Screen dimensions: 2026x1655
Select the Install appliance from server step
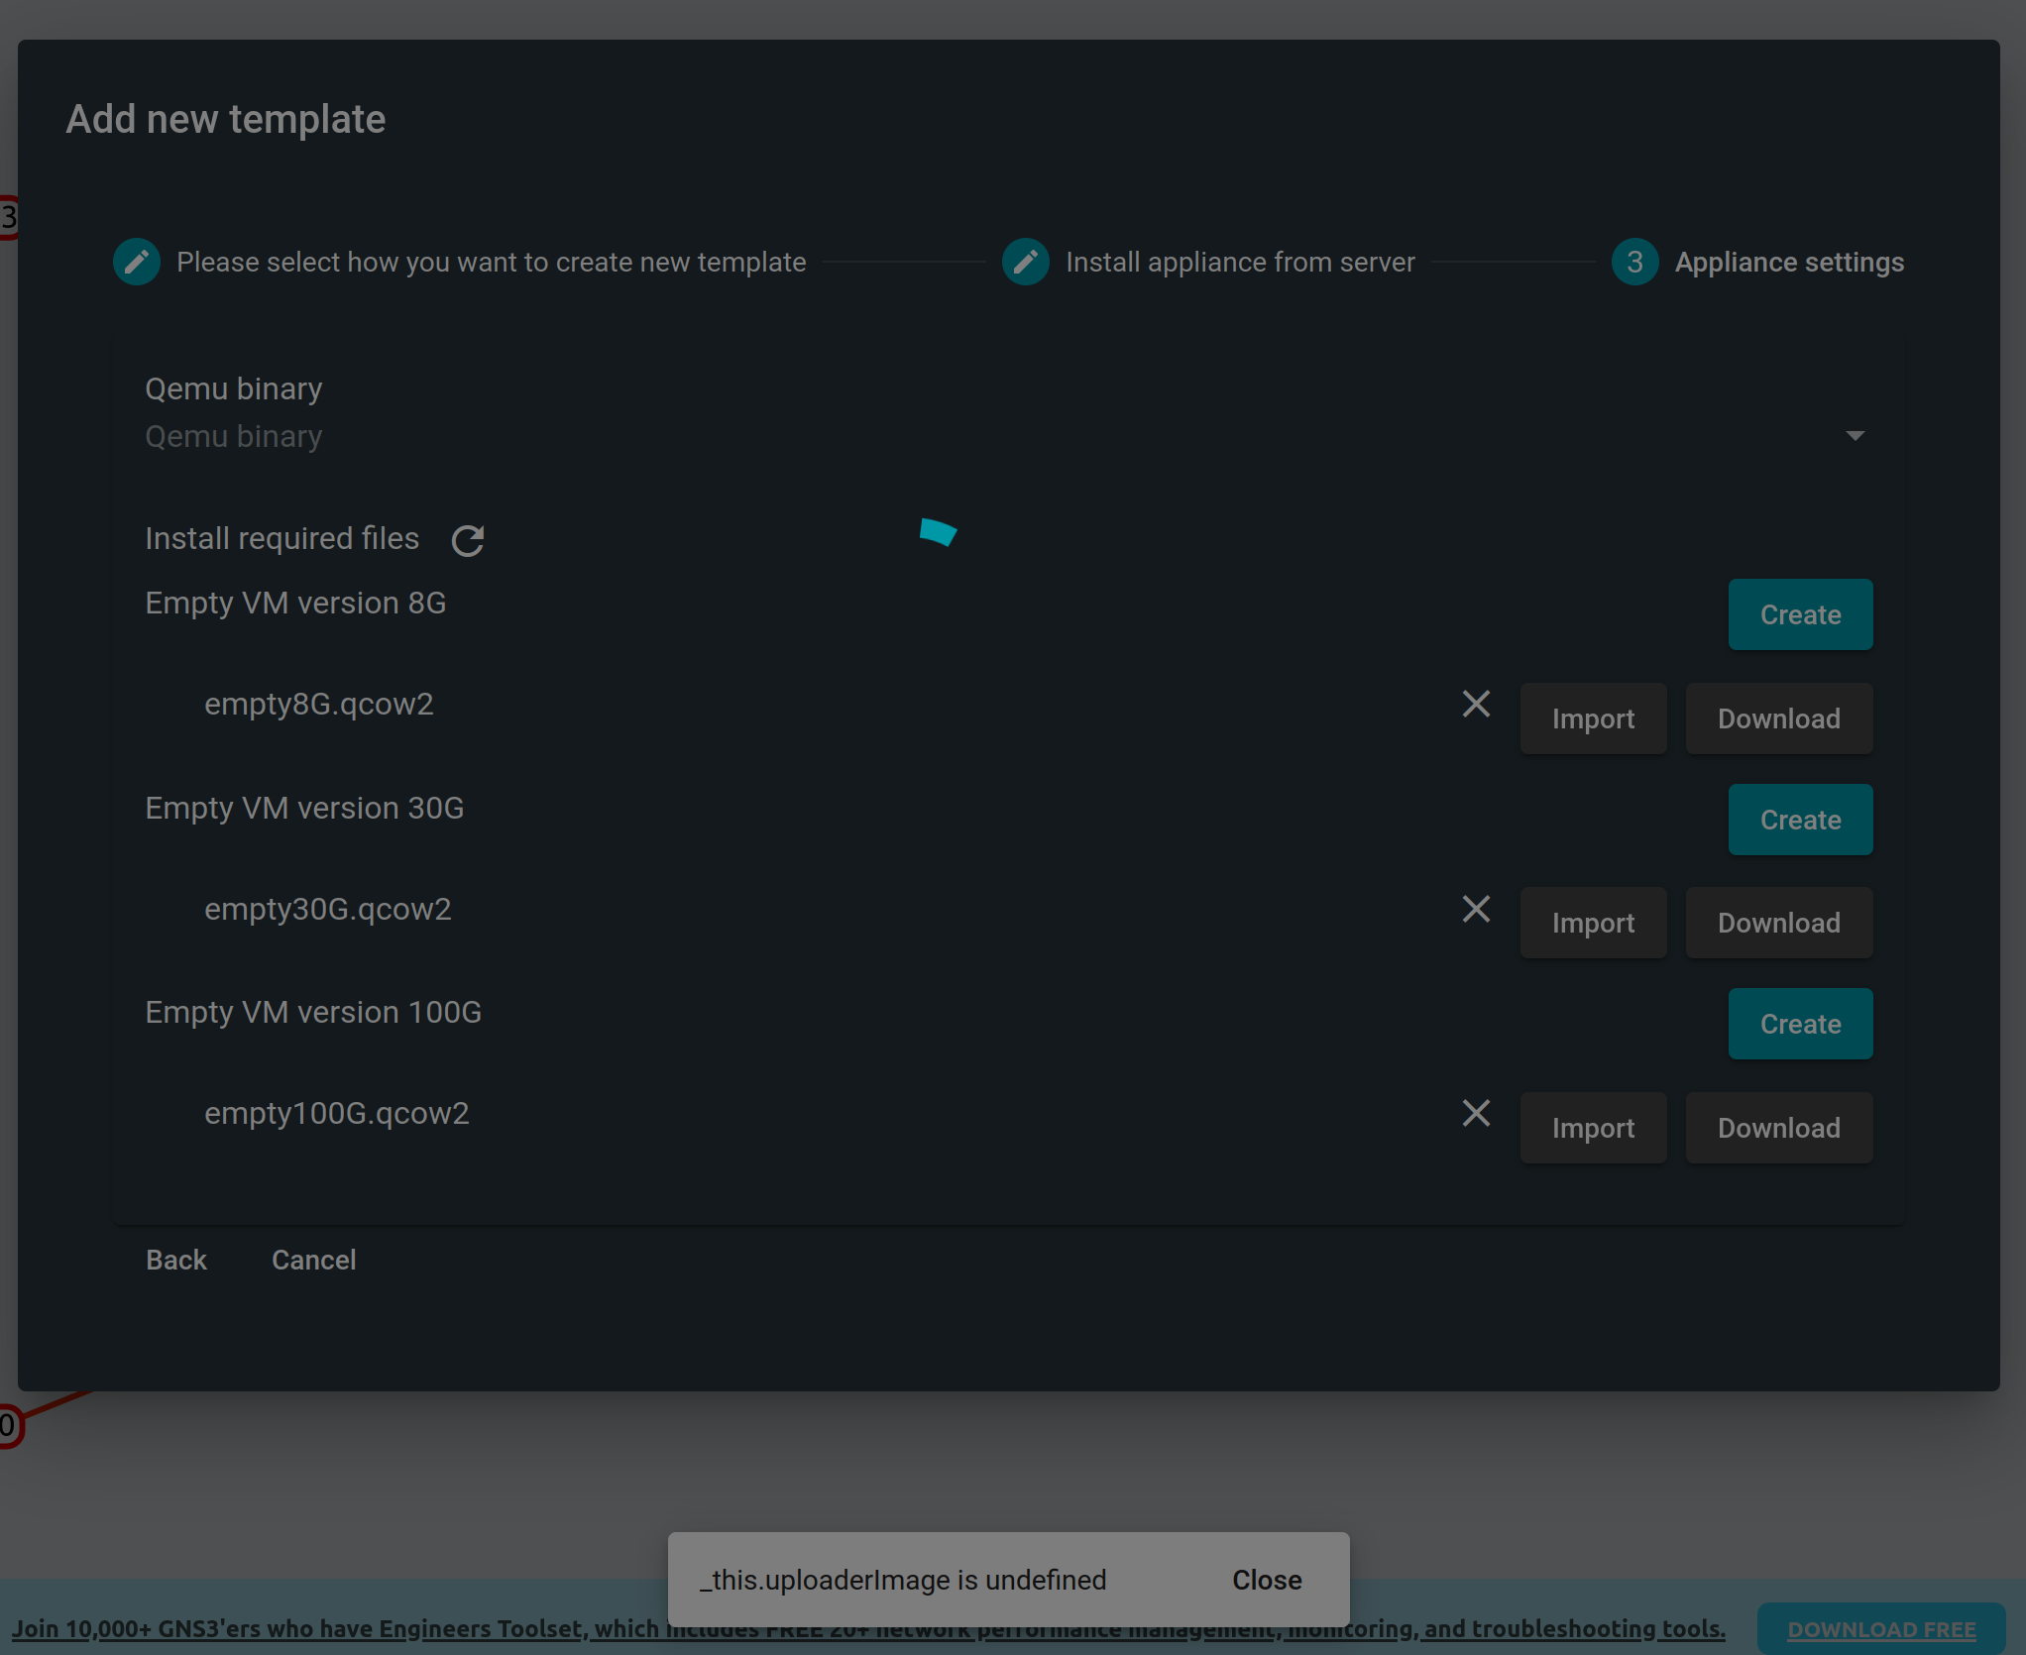click(x=1240, y=262)
